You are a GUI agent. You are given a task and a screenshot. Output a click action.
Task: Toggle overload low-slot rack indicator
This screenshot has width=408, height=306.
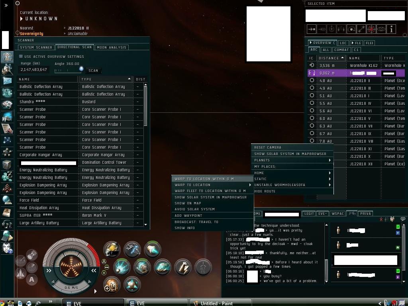(x=104, y=273)
